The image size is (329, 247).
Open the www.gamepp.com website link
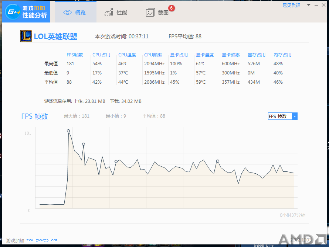pyautogui.click(x=42, y=240)
